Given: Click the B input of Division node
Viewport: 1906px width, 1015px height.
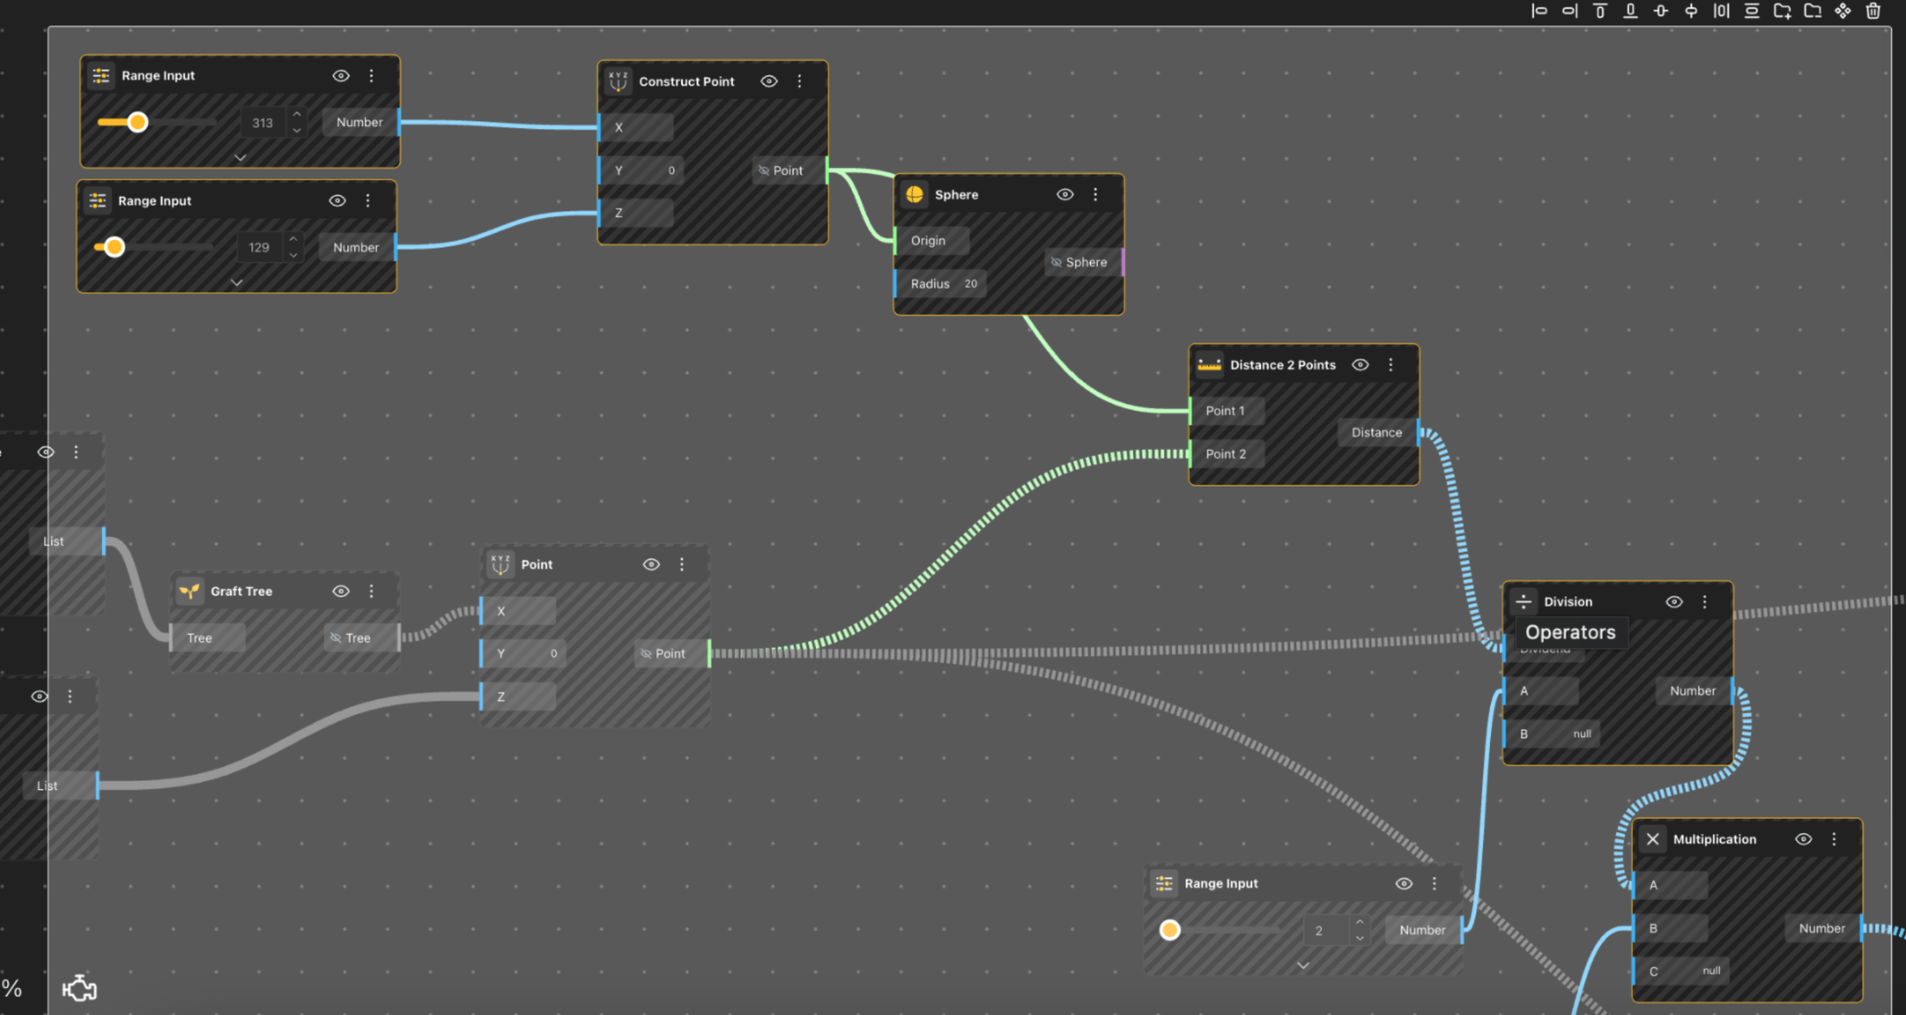Looking at the screenshot, I should pos(1552,734).
